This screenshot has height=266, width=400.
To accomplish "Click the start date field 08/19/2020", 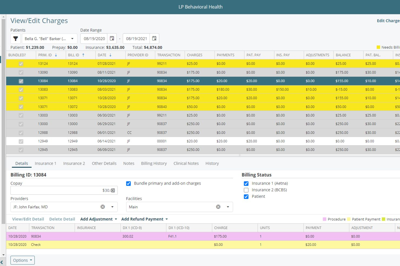I will (94, 39).
